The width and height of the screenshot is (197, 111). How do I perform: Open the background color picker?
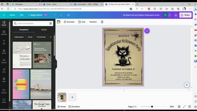click(x=58, y=22)
